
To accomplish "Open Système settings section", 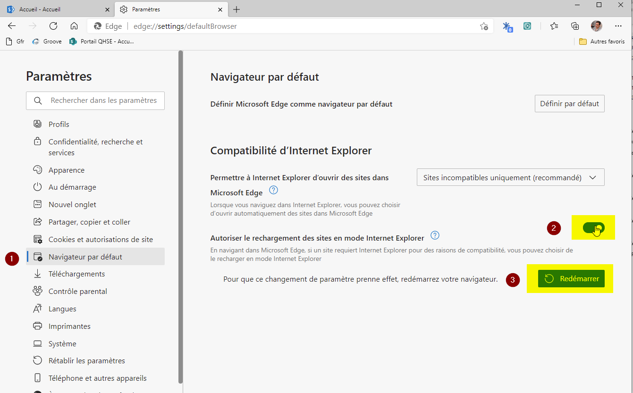I will (x=95, y=343).
